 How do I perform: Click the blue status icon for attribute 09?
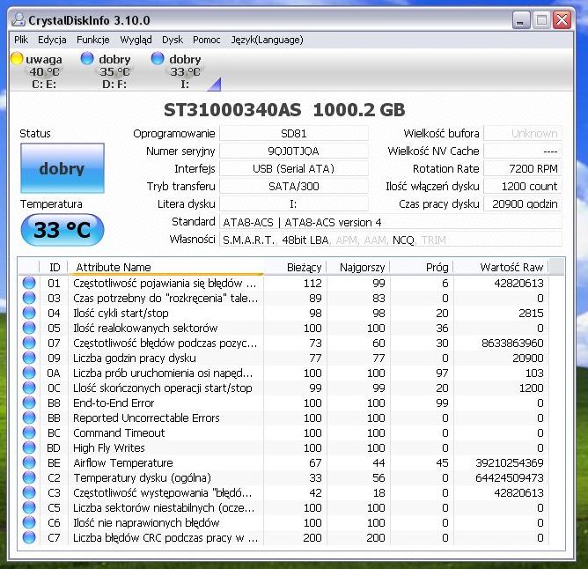pos(29,358)
